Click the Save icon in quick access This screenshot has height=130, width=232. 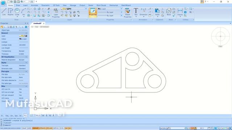15,1
